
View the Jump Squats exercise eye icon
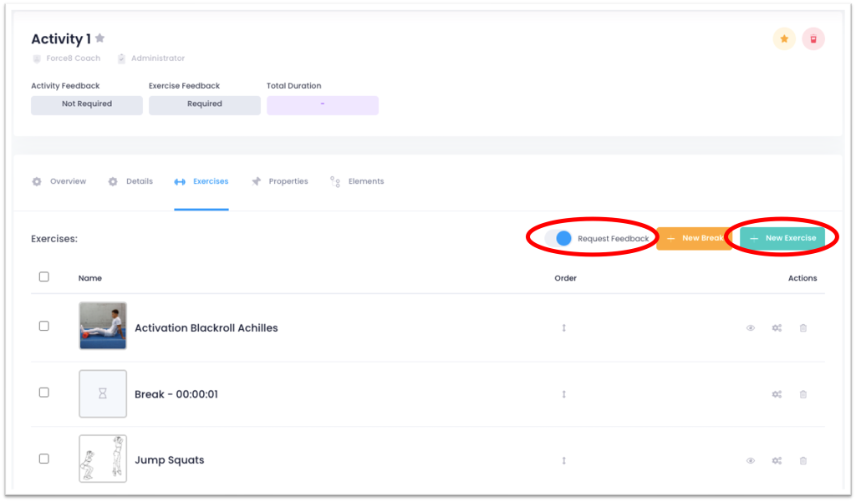[751, 460]
